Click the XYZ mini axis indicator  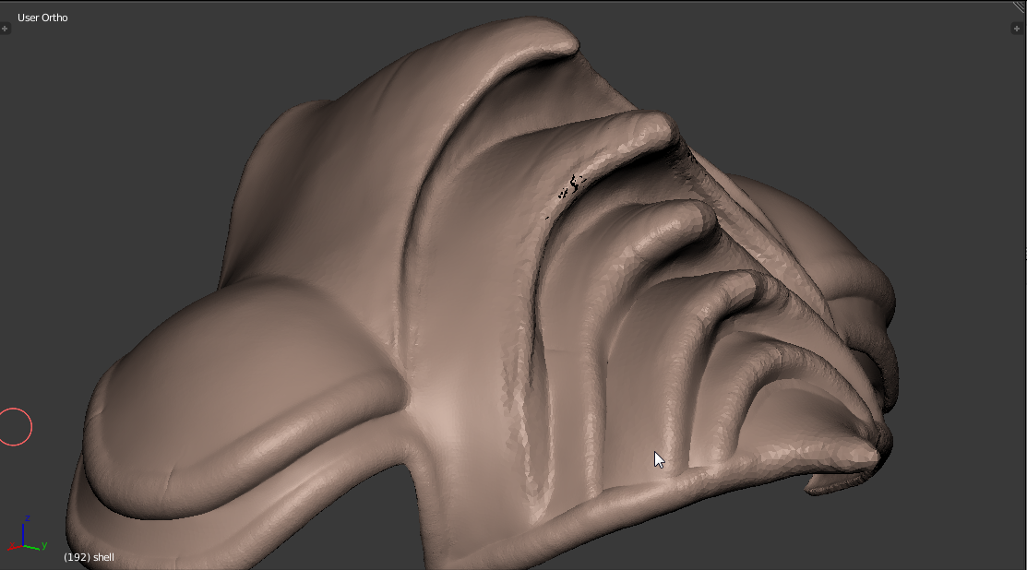tap(27, 534)
